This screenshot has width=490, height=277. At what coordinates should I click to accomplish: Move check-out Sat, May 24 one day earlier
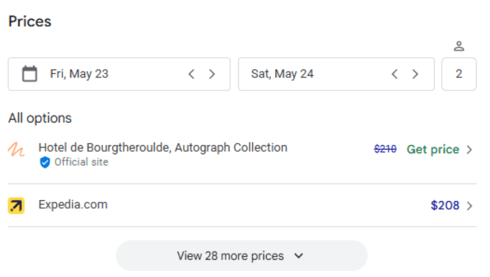pos(395,74)
